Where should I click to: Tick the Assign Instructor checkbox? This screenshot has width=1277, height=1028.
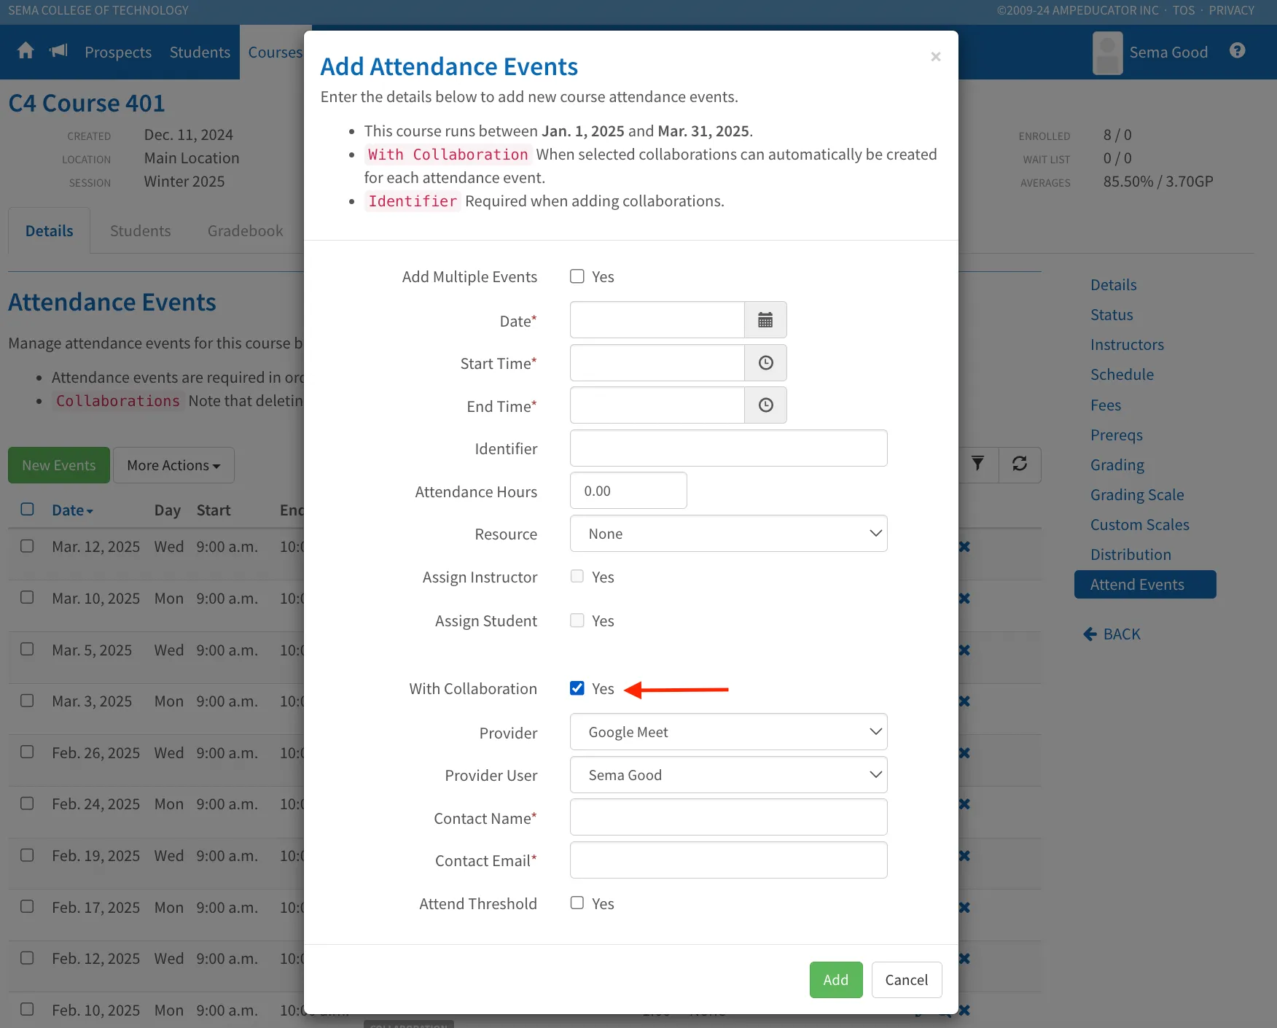577,576
